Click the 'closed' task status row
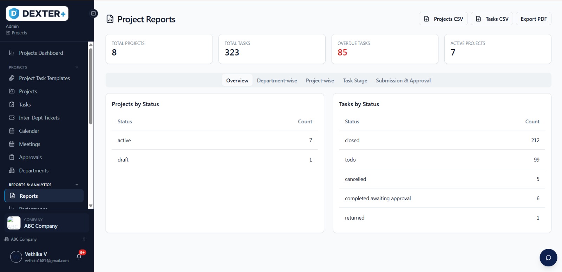 click(x=442, y=140)
